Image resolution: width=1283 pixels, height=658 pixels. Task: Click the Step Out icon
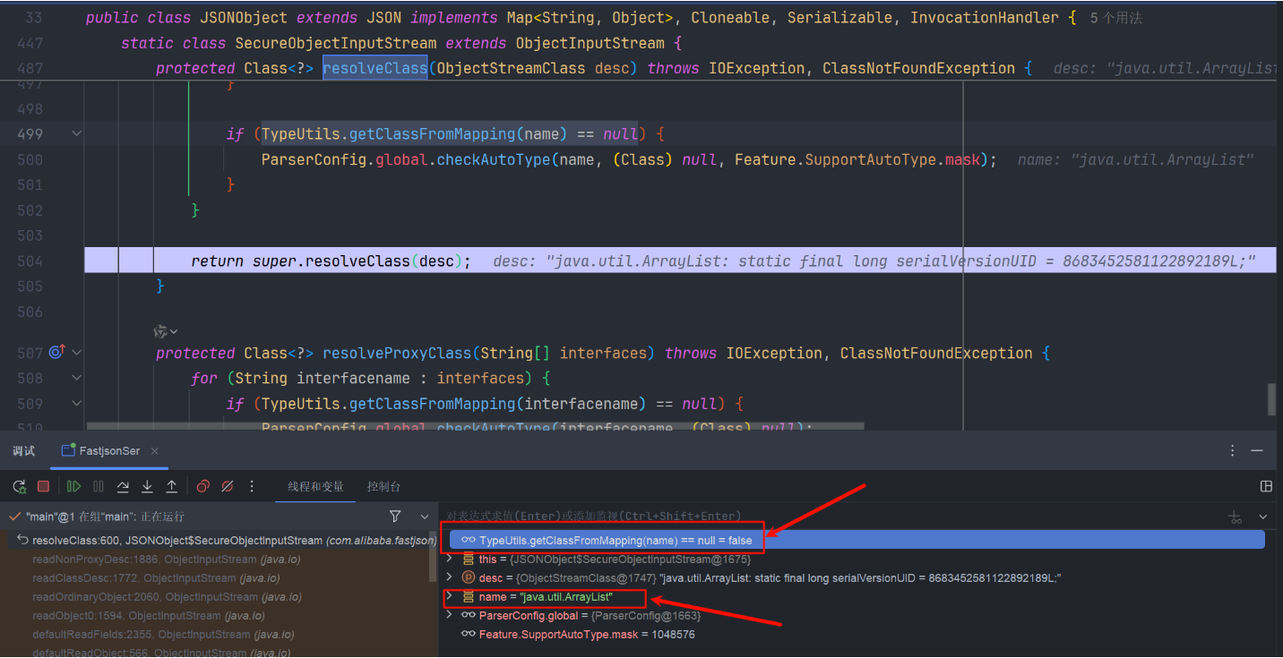[x=171, y=486]
